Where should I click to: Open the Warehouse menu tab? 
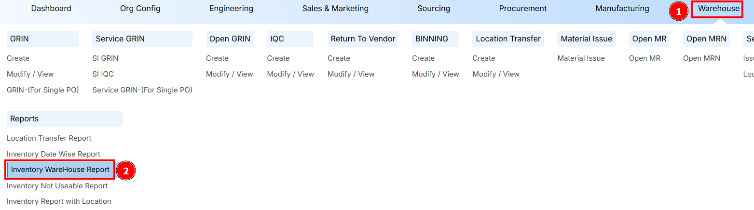(718, 9)
